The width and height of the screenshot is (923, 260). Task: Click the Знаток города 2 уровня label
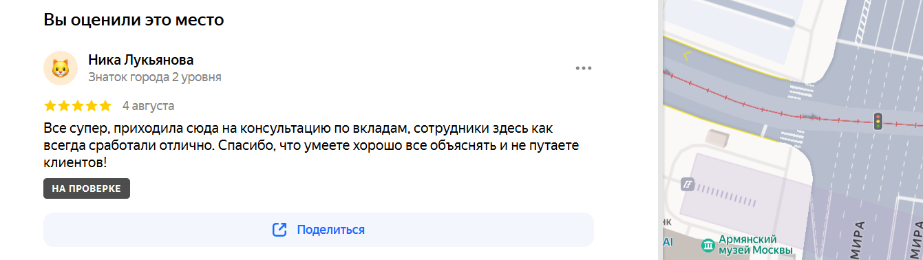tap(155, 77)
